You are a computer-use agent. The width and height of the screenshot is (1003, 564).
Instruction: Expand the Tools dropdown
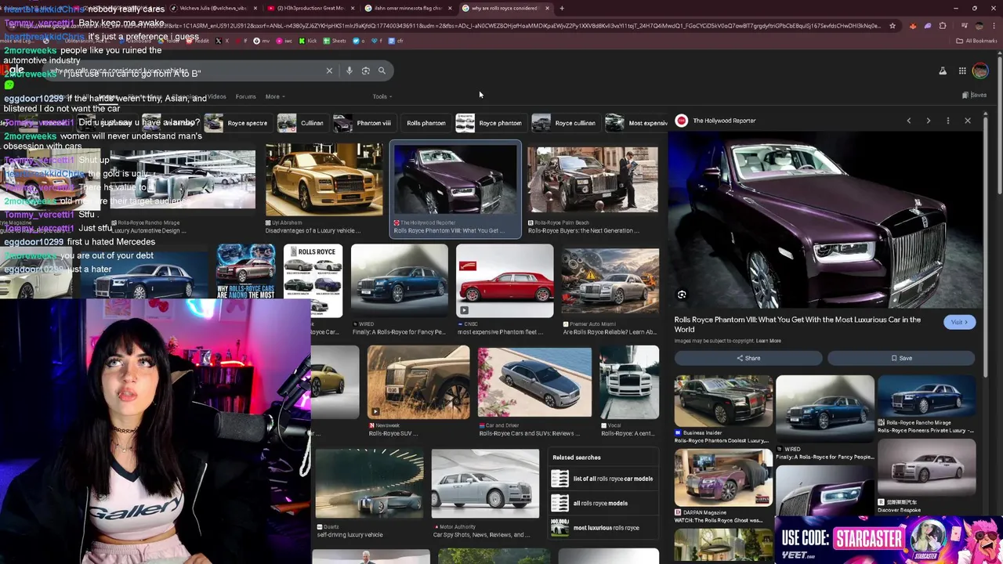382,96
